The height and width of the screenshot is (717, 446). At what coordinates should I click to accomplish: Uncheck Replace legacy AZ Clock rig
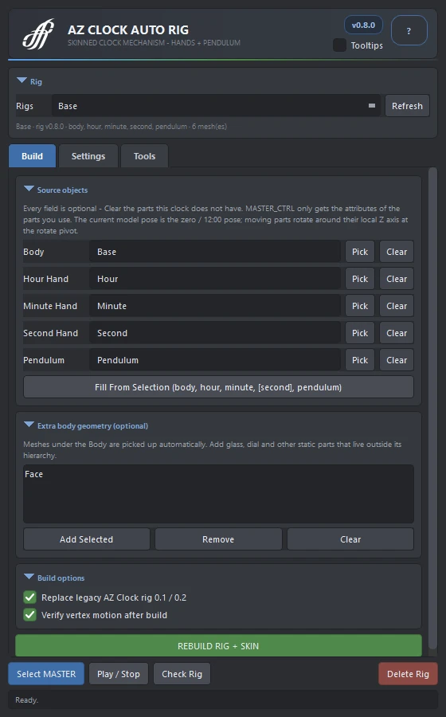[x=30, y=597]
